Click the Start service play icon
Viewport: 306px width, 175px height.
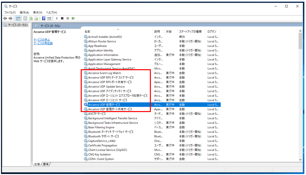pyautogui.click(x=57, y=18)
